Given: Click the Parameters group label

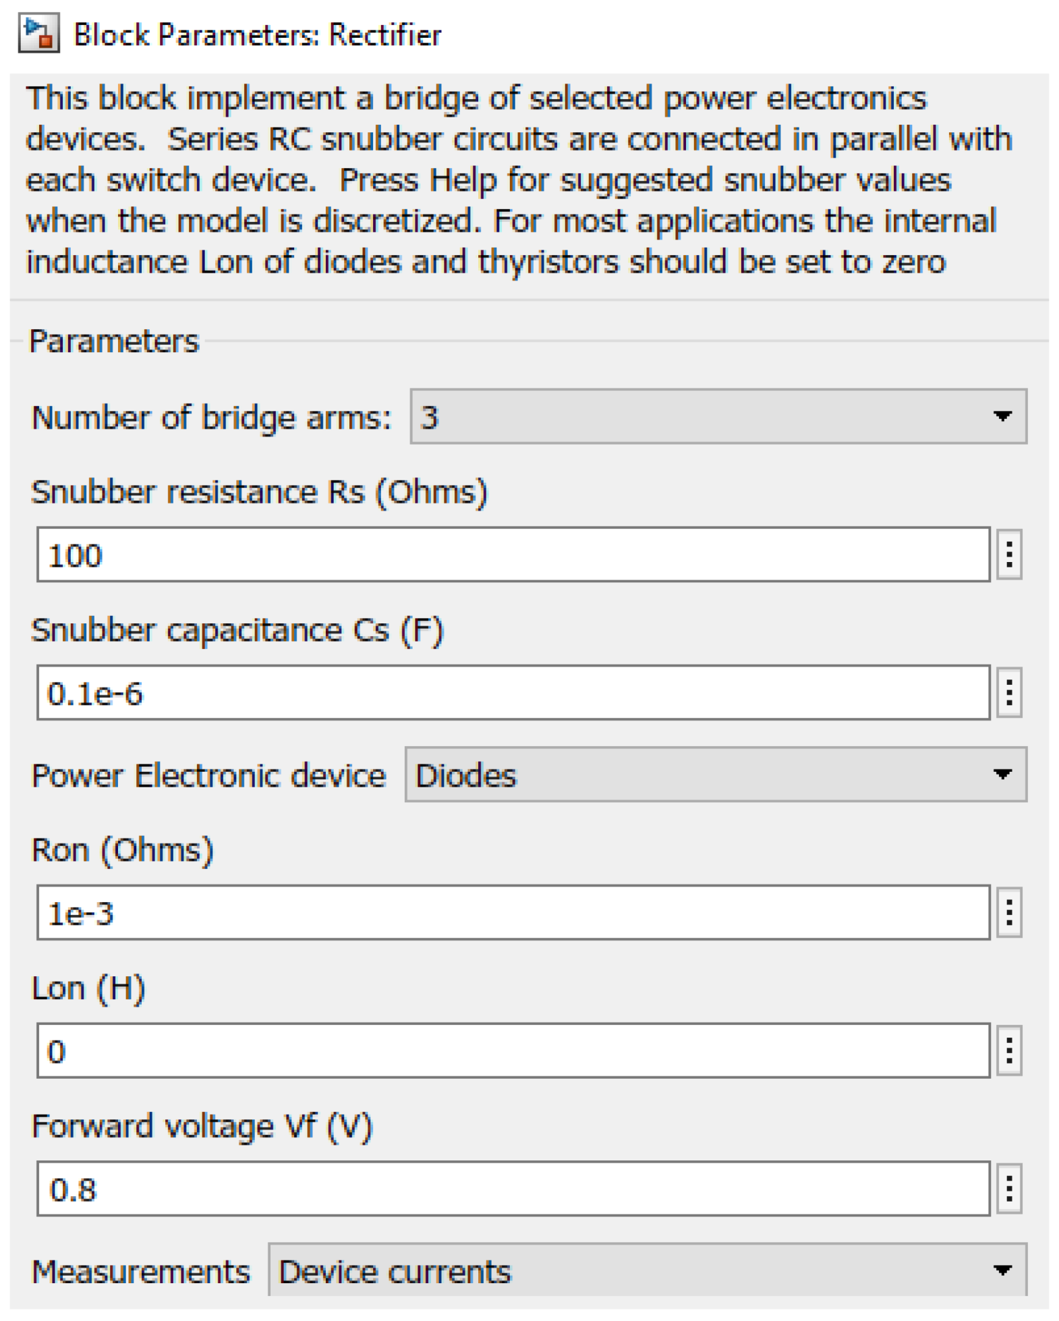Looking at the screenshot, I should pyautogui.click(x=114, y=341).
